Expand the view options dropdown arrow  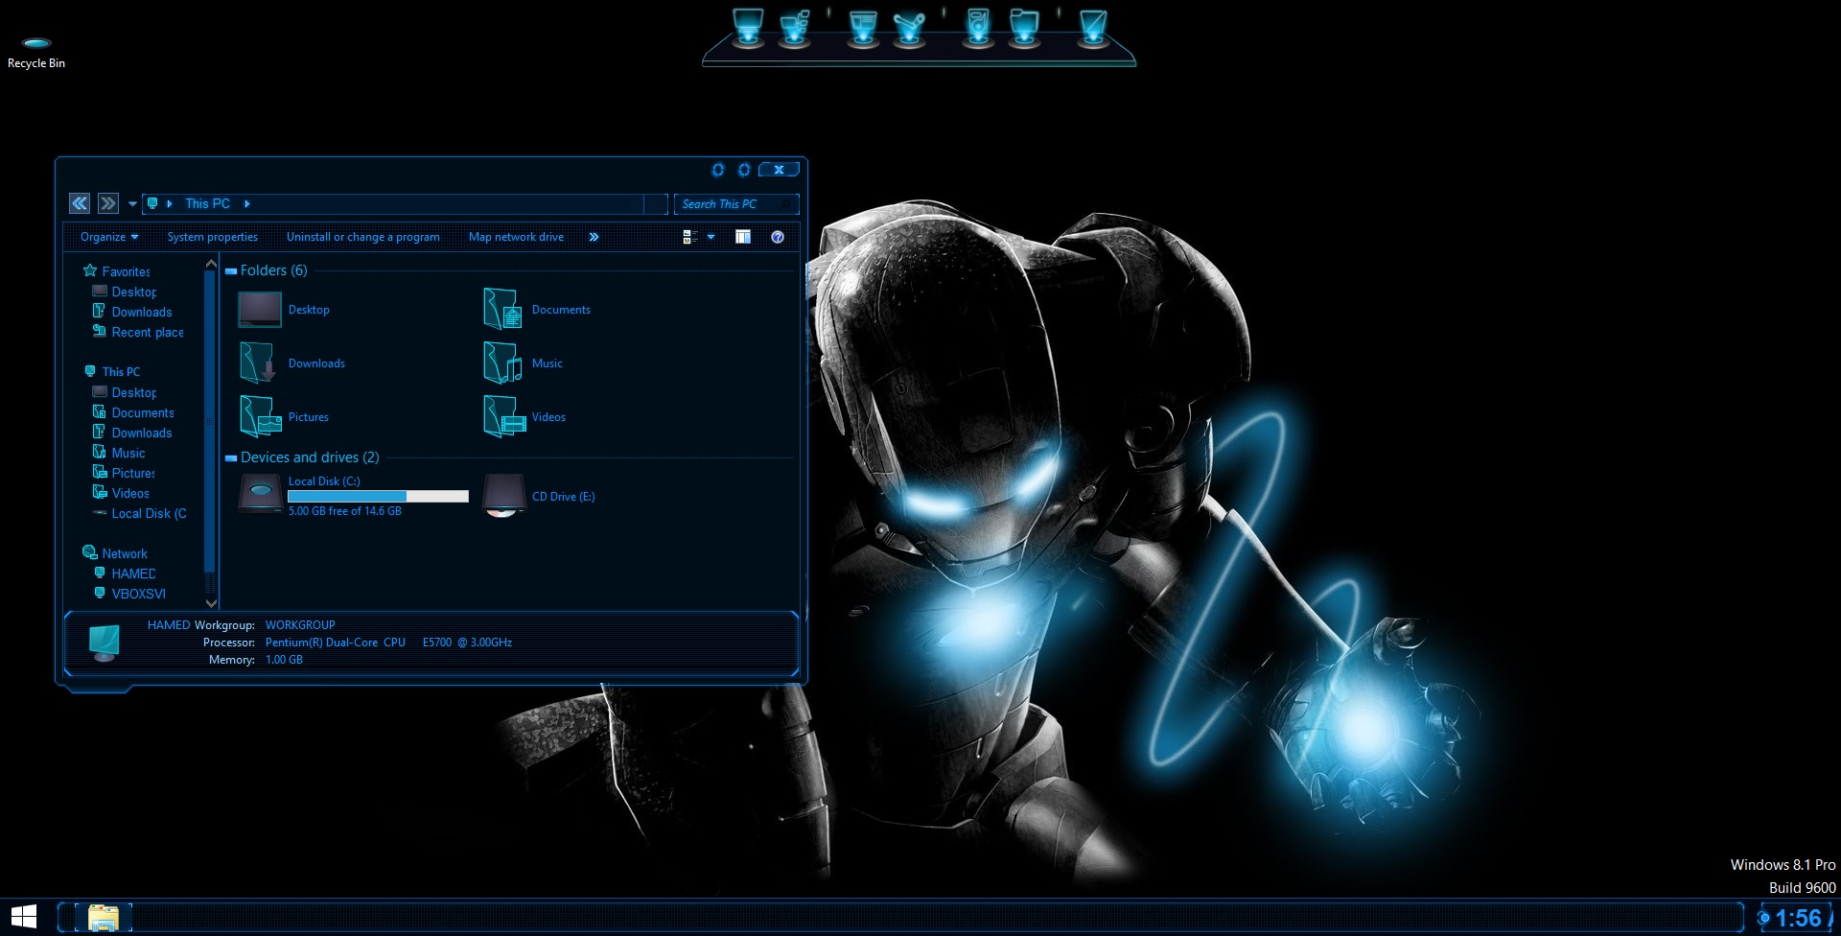click(x=711, y=237)
